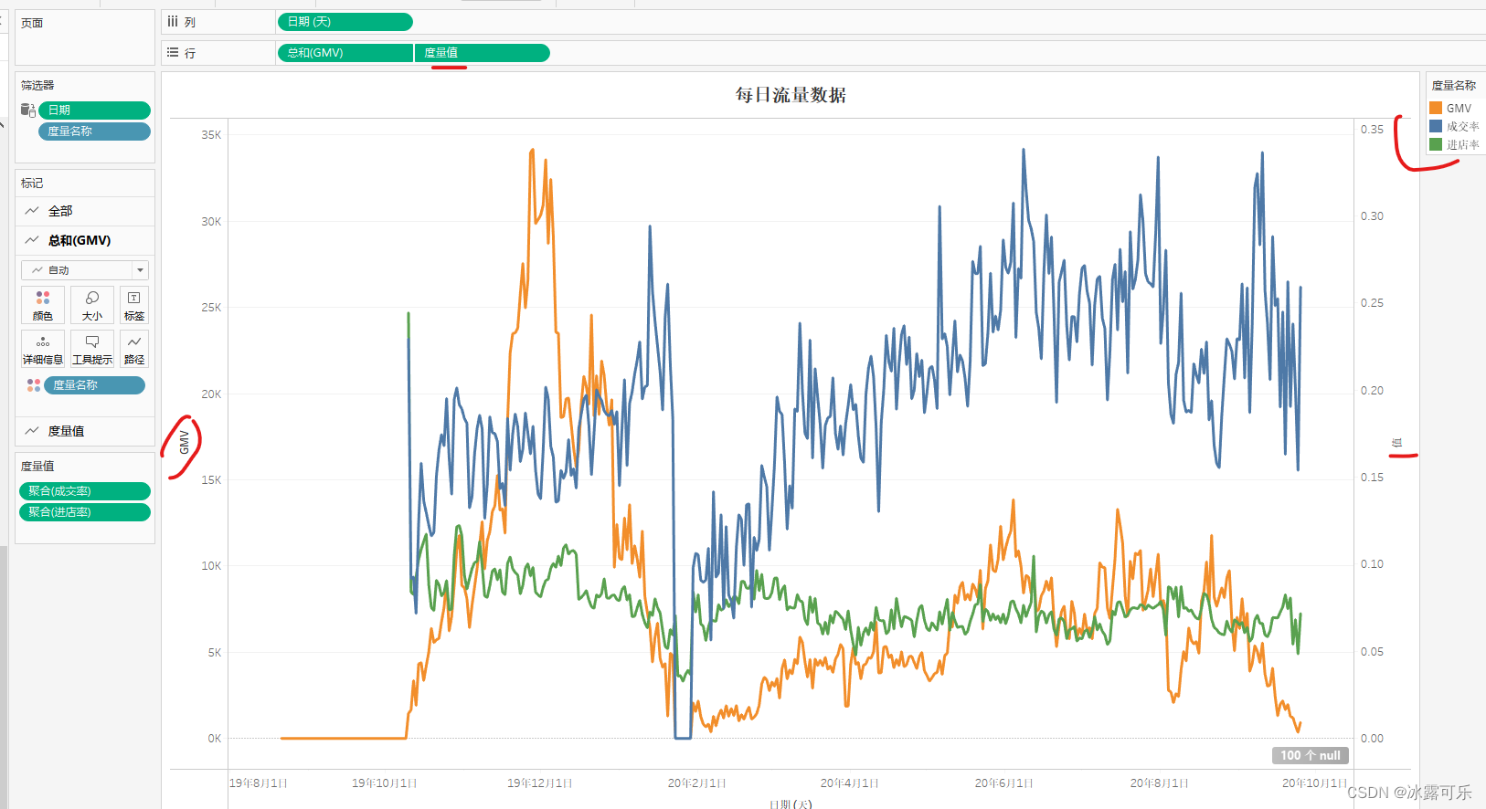Click the 20K left axis label

click(x=211, y=394)
